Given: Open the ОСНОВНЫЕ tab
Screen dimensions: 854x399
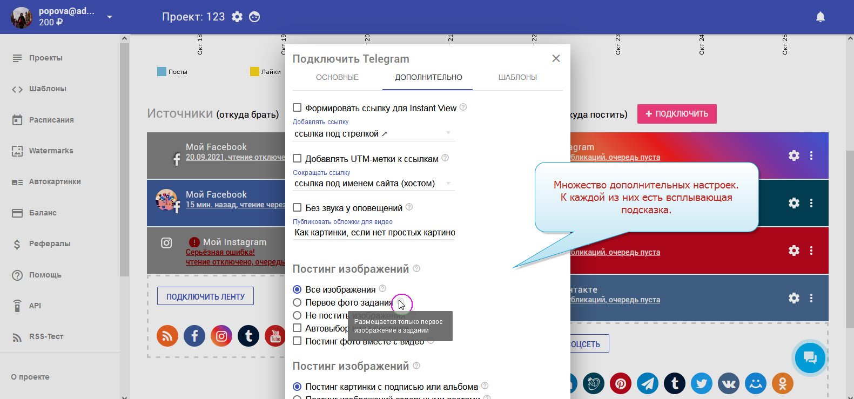Looking at the screenshot, I should coord(337,77).
